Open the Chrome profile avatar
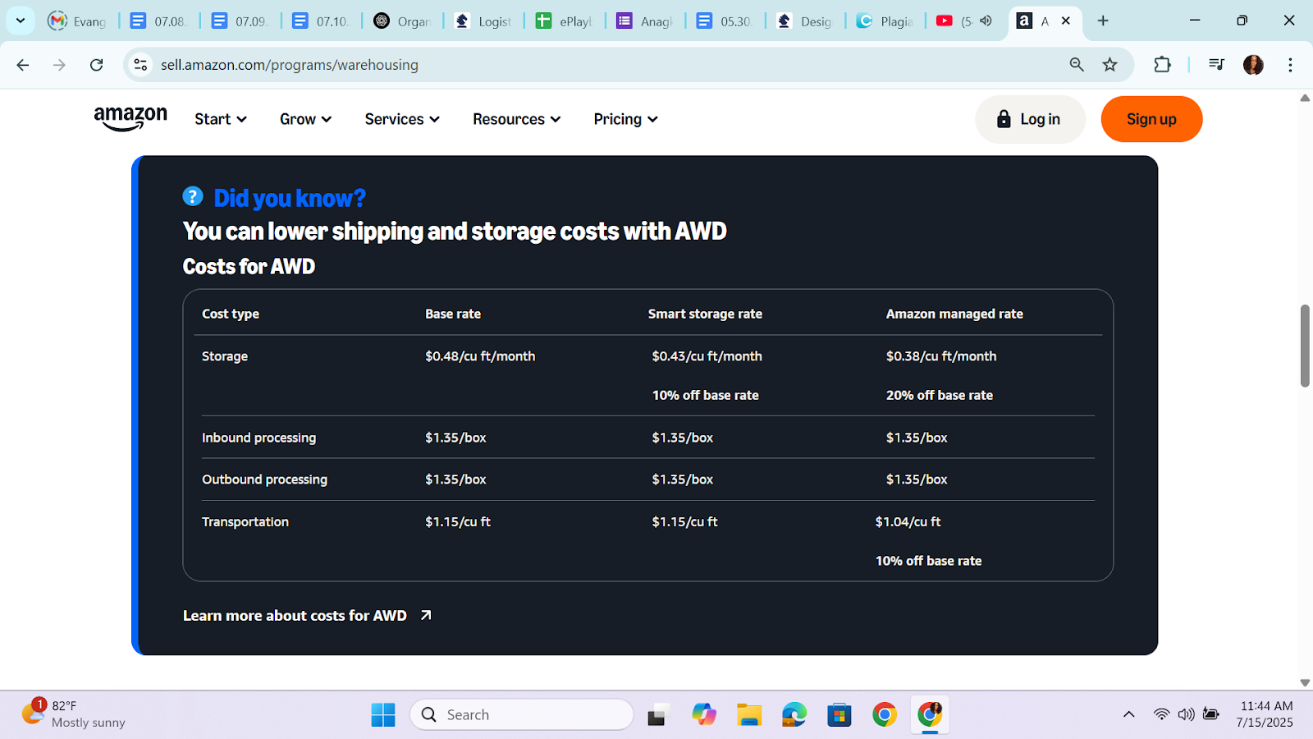 (x=1253, y=65)
